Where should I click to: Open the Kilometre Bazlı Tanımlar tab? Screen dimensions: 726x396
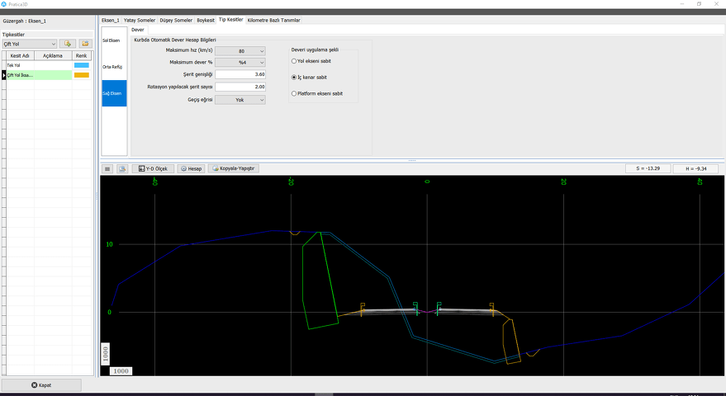274,20
